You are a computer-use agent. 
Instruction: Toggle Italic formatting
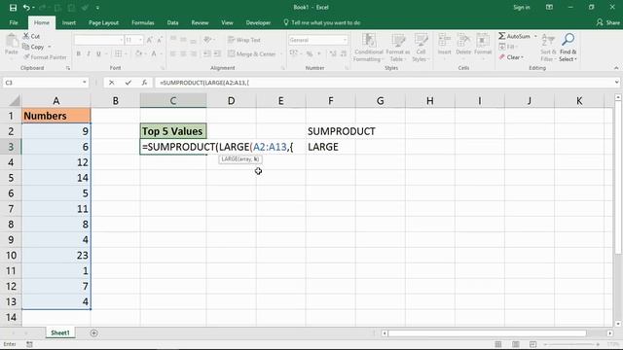(x=89, y=53)
